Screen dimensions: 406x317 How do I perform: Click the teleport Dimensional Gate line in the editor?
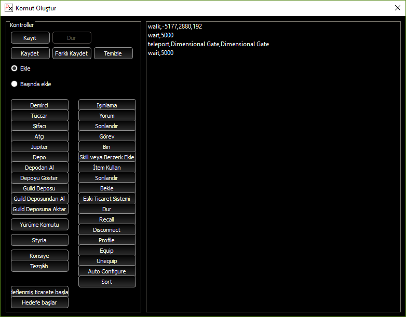[208, 44]
